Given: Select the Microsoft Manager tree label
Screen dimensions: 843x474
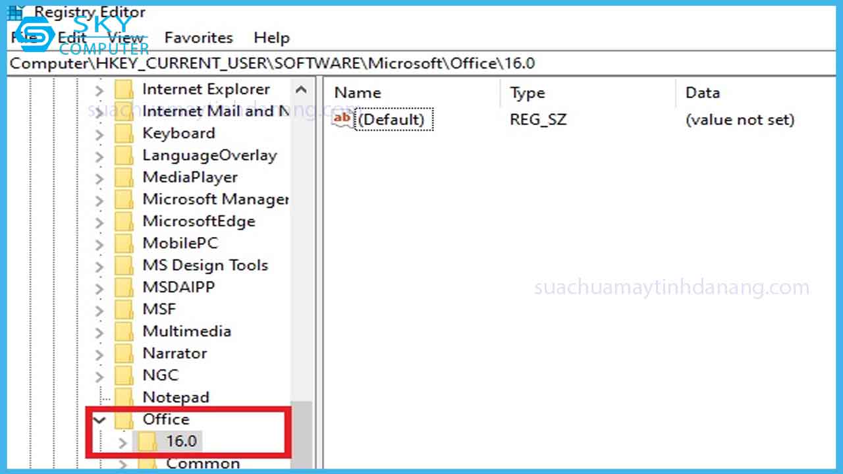Looking at the screenshot, I should (x=216, y=199).
